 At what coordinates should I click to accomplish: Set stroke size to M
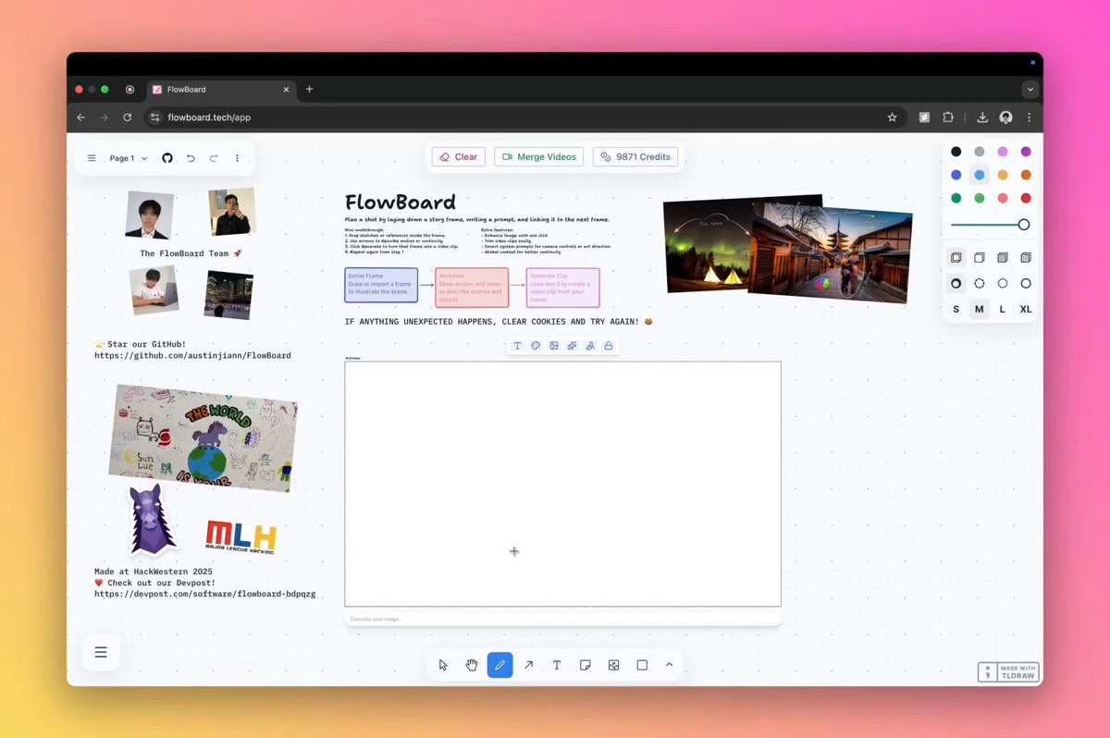[x=980, y=310]
